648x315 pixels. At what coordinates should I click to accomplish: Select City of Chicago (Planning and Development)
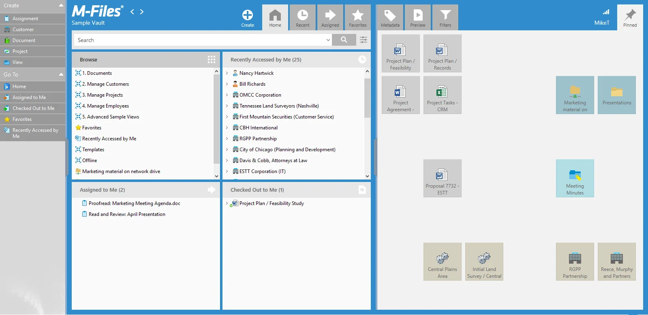coord(287,150)
